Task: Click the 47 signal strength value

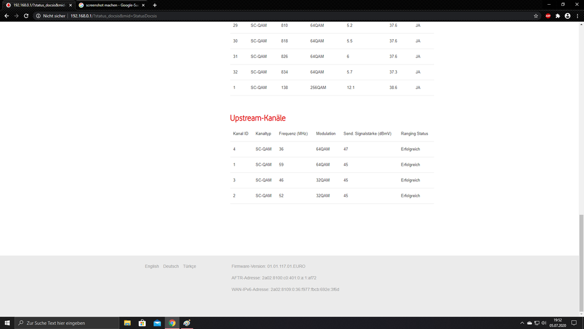Action: (x=345, y=149)
